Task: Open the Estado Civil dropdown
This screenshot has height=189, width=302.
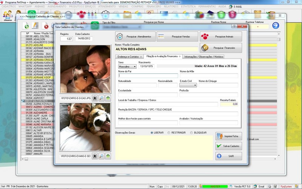Action: pyautogui.click(x=188, y=85)
